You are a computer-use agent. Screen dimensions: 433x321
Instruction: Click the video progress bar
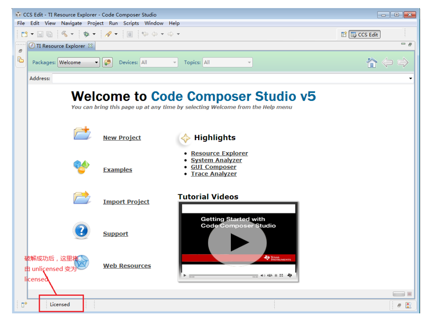click(x=223, y=276)
